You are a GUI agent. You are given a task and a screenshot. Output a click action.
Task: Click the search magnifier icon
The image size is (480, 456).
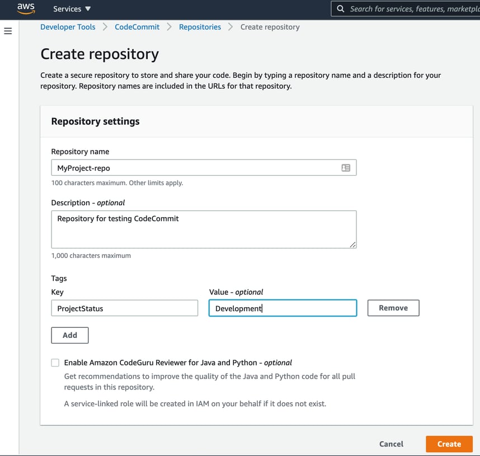[340, 9]
